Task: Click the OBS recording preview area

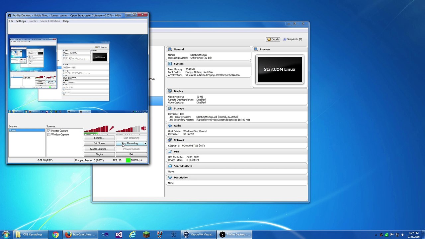Action: [x=78, y=74]
